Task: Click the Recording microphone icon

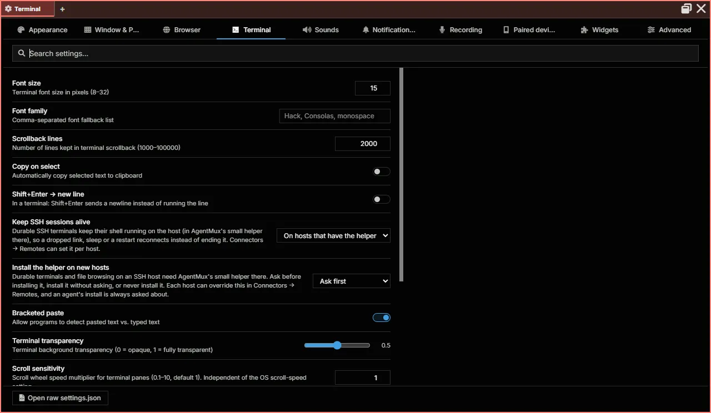Action: click(442, 30)
